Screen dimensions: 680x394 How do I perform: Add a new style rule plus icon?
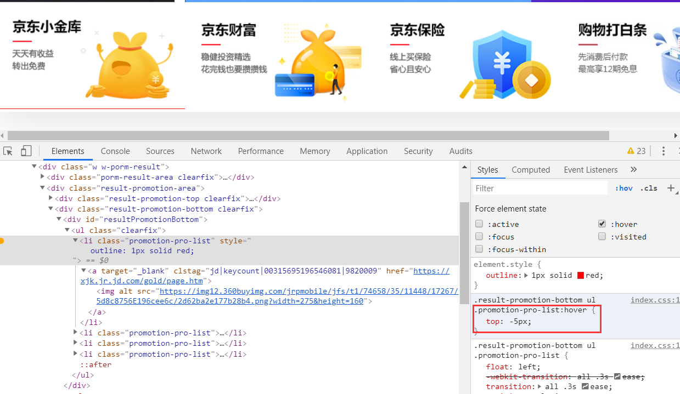[x=671, y=188]
